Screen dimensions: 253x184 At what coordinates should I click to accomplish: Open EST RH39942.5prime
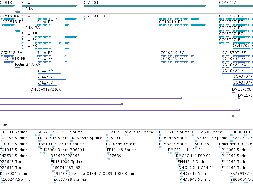tap(195, 180)
